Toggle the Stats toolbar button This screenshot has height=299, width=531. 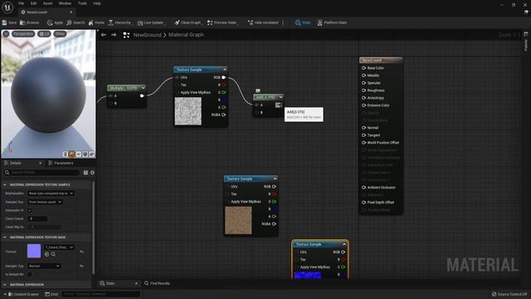(x=303, y=22)
